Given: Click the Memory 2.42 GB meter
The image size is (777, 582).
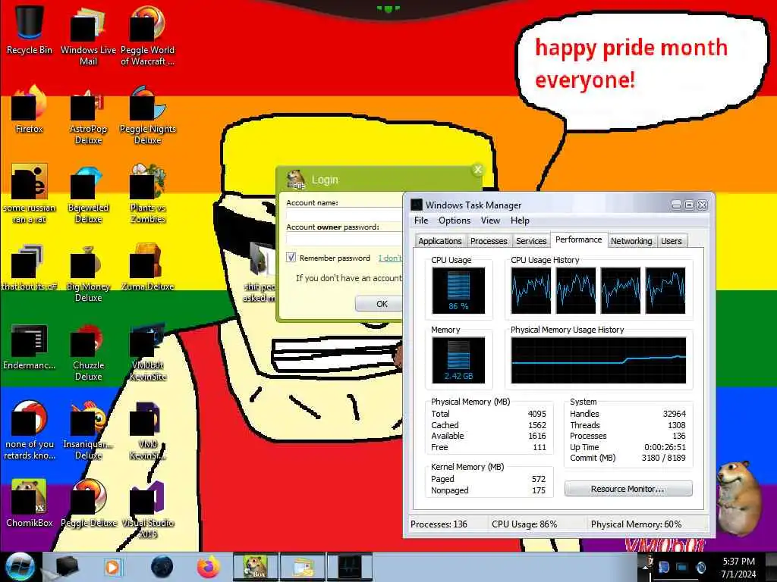Looking at the screenshot, I should (x=458, y=360).
